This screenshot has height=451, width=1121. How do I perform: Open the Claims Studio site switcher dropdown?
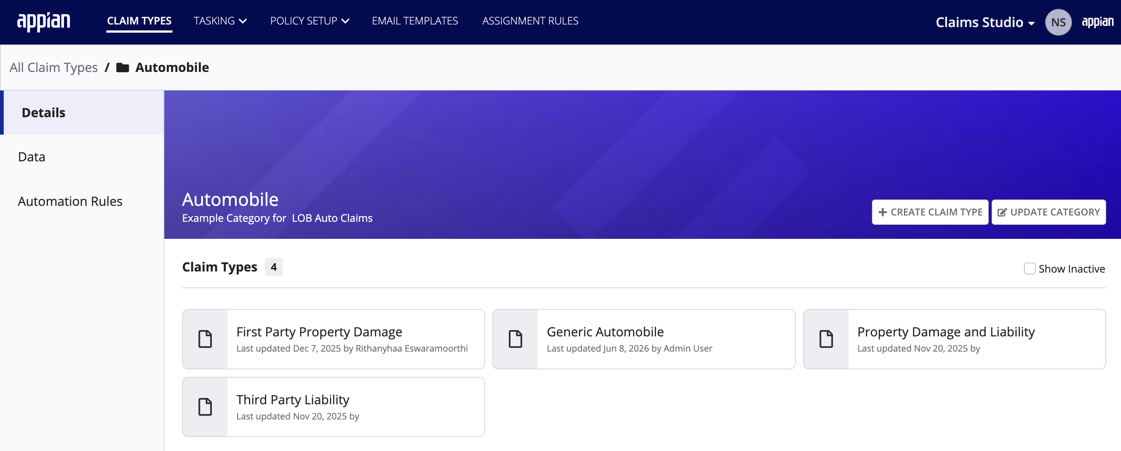click(x=985, y=22)
